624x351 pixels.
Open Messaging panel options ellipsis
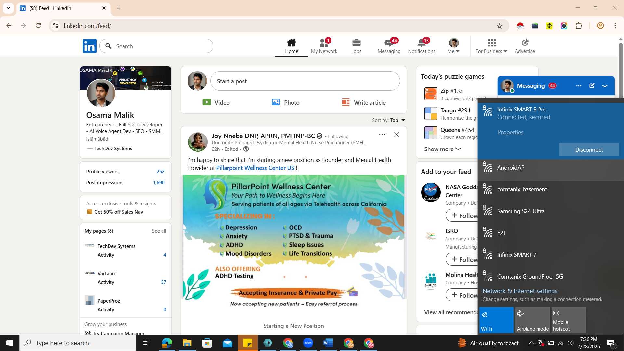pyautogui.click(x=578, y=86)
